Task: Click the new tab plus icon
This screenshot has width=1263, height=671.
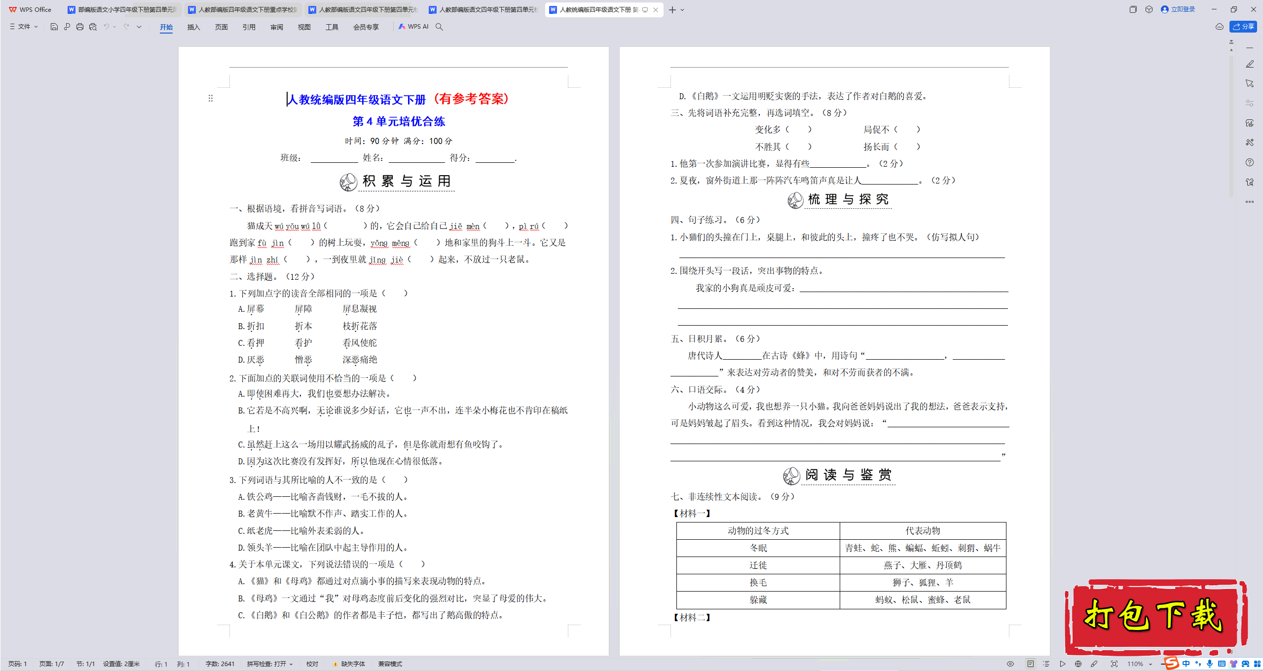Action: [x=672, y=10]
